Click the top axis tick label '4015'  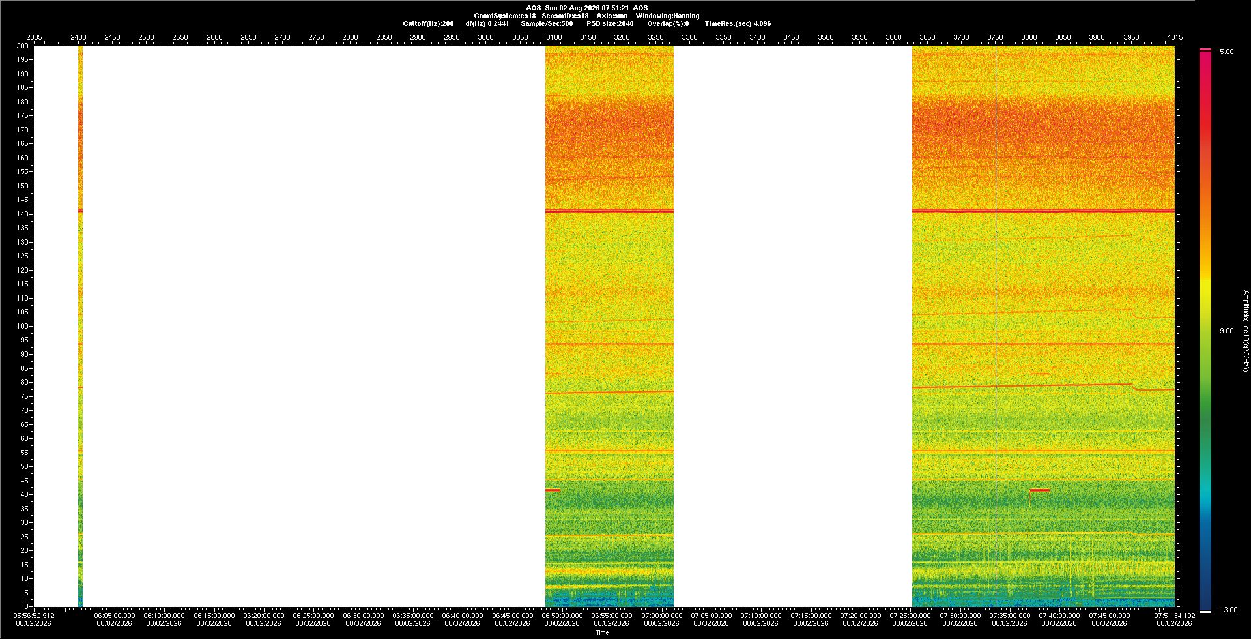1175,37
